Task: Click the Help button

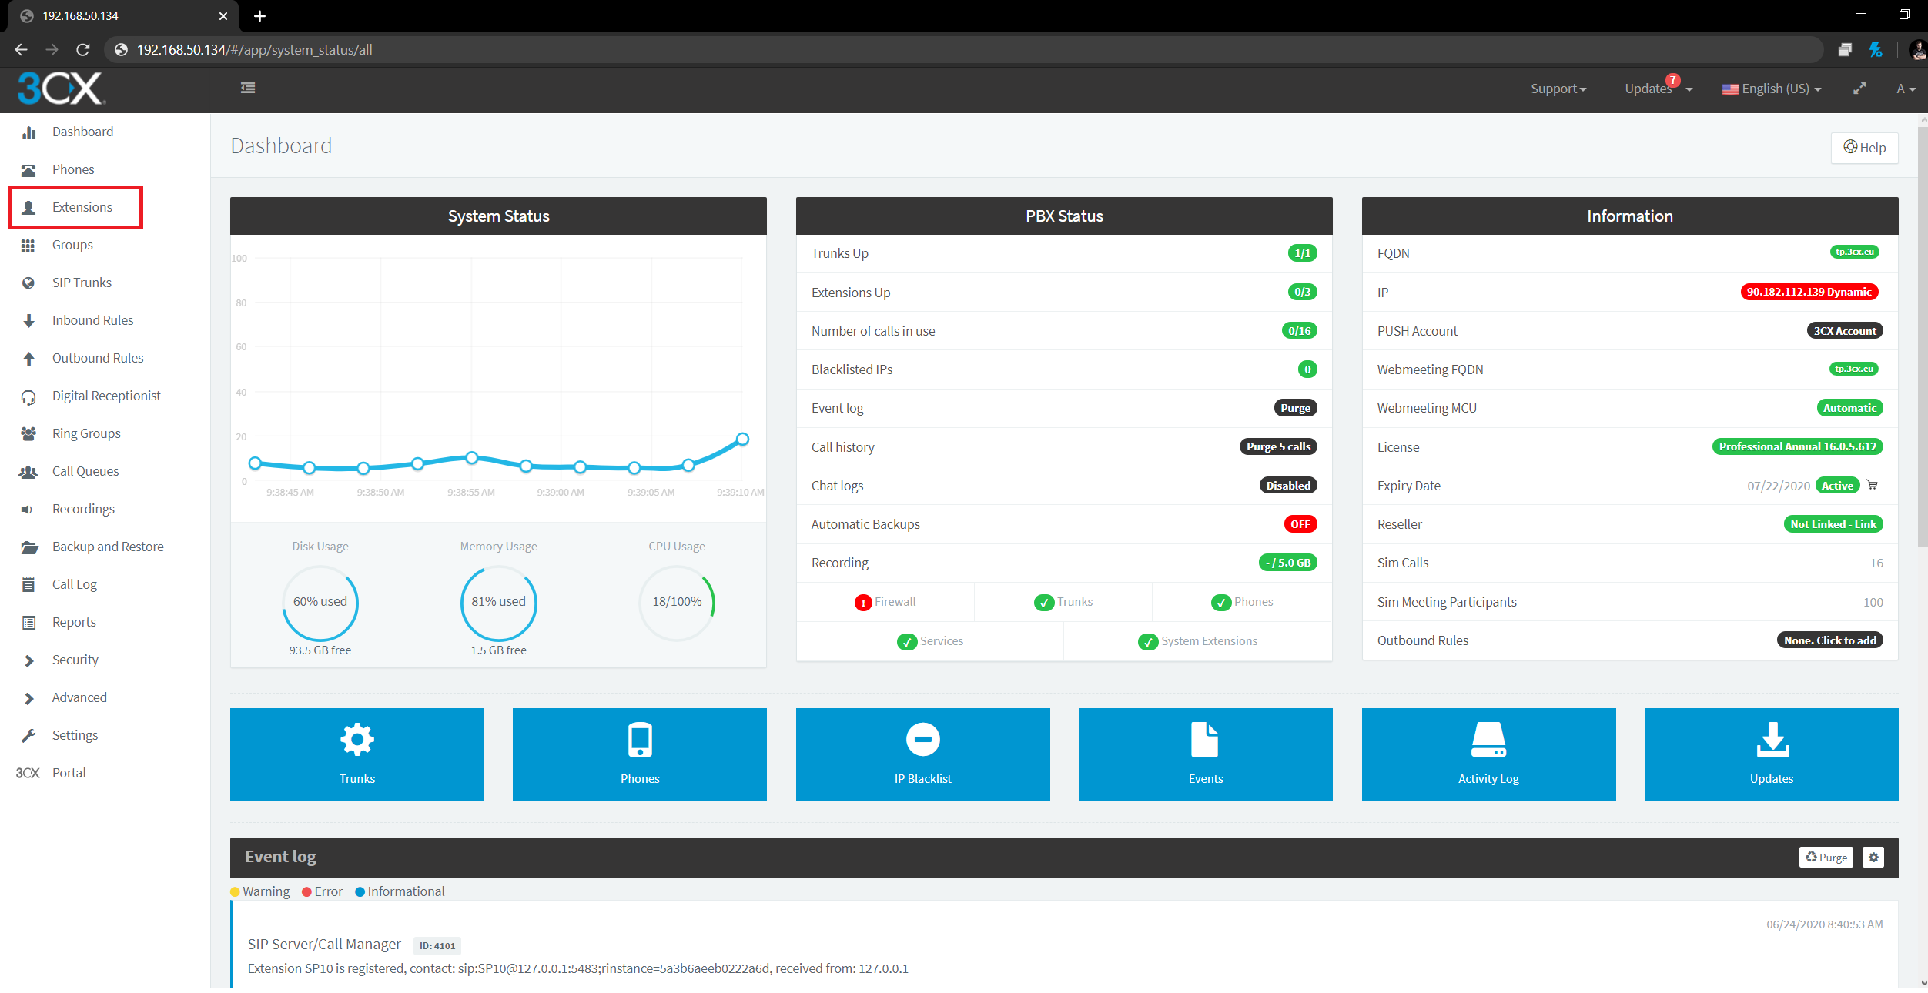Action: [1864, 148]
